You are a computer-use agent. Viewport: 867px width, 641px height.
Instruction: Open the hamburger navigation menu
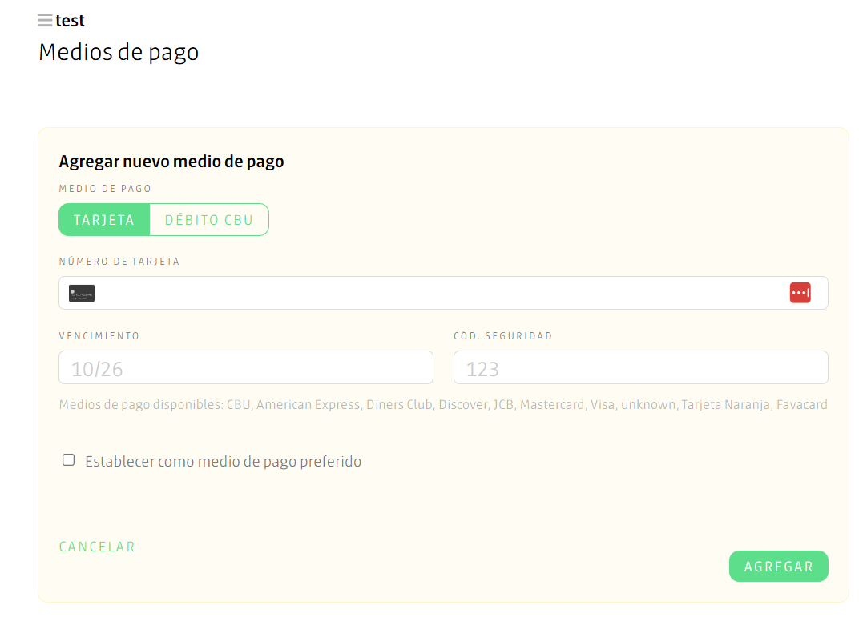[45, 20]
